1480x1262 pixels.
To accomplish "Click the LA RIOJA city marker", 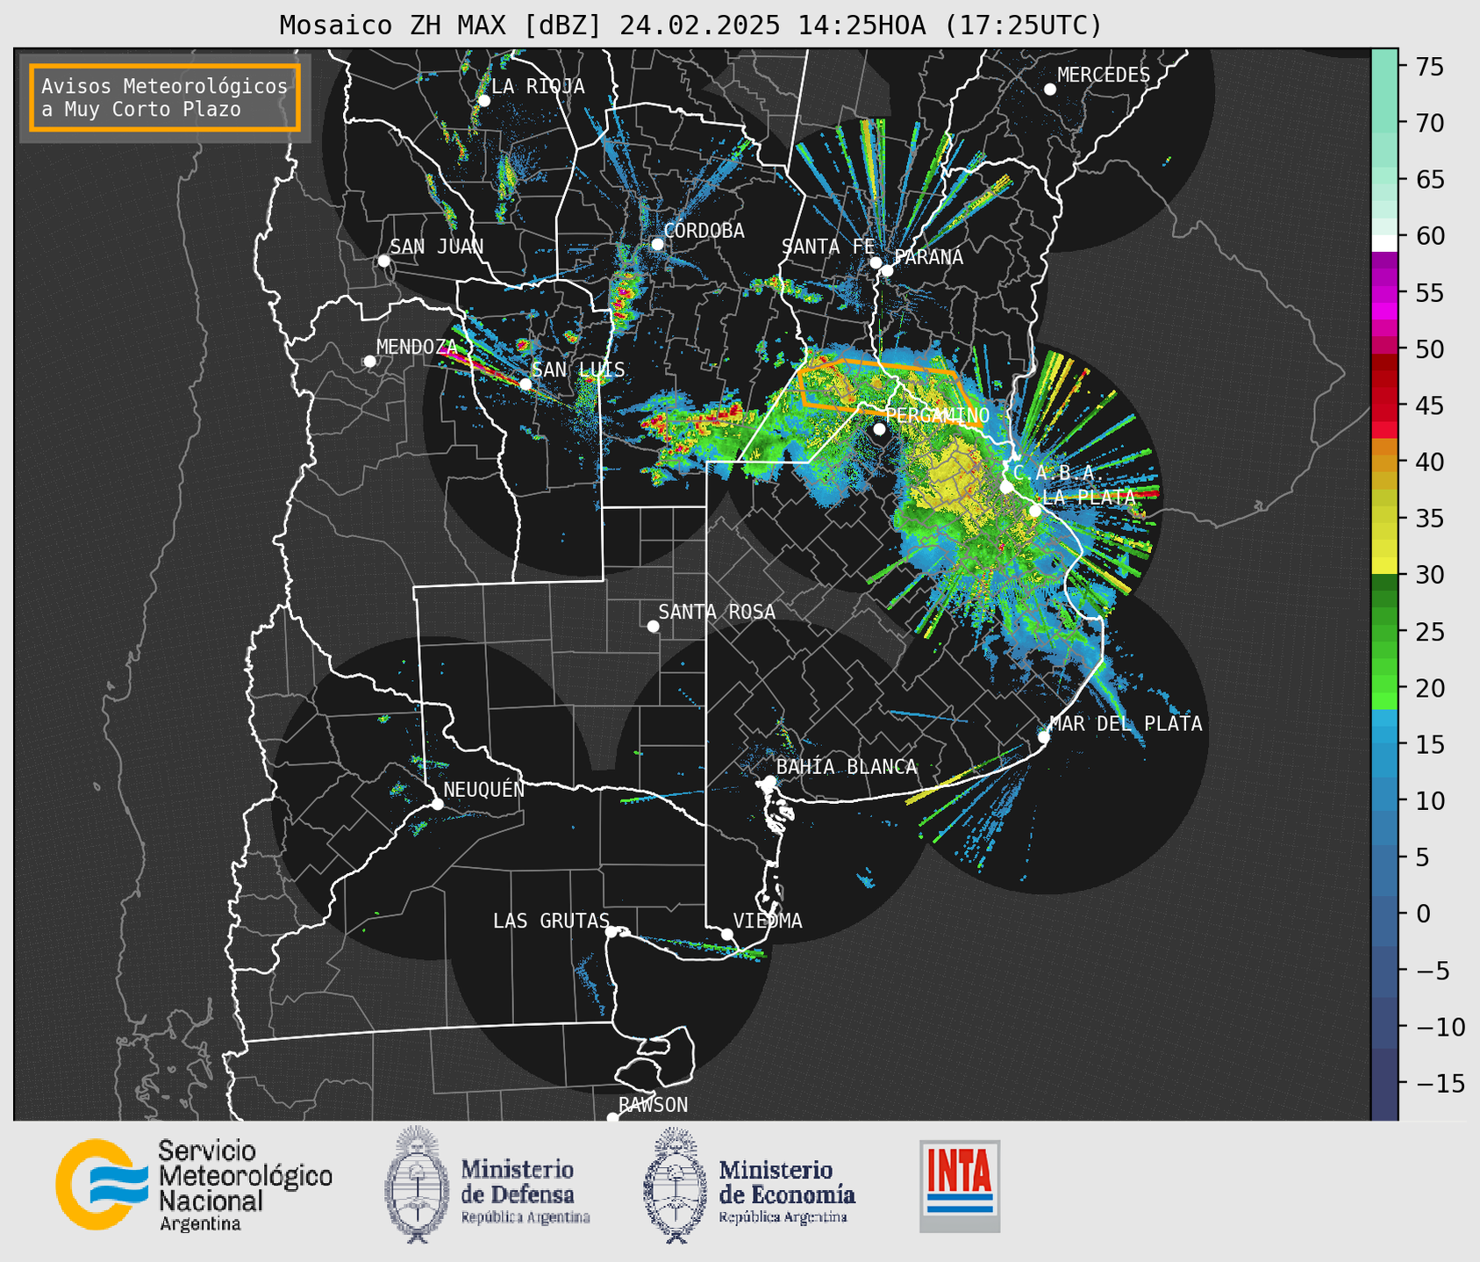I will (x=483, y=101).
